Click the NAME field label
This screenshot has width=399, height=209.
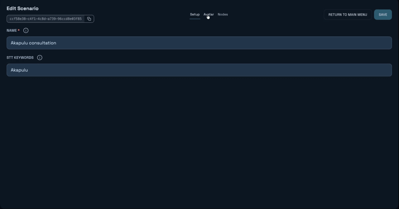pos(12,31)
